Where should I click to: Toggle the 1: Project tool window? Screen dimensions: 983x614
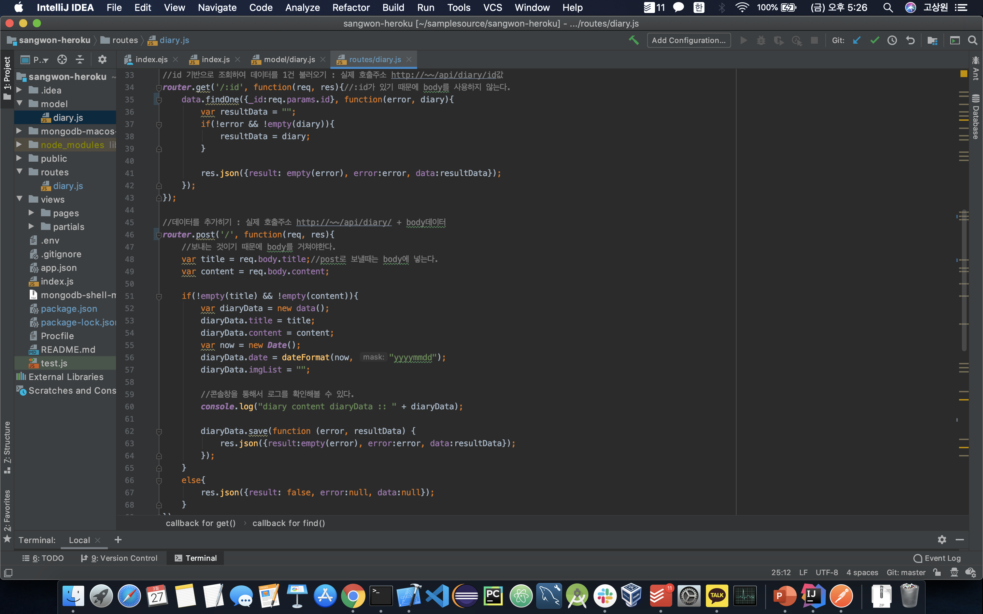tap(7, 78)
